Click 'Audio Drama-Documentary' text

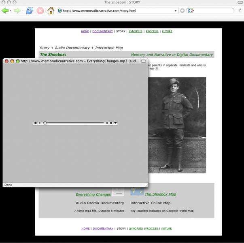[100, 203]
